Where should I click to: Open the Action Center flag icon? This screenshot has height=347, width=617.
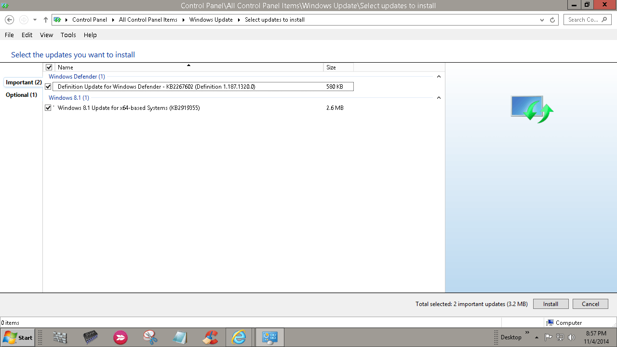click(x=549, y=337)
